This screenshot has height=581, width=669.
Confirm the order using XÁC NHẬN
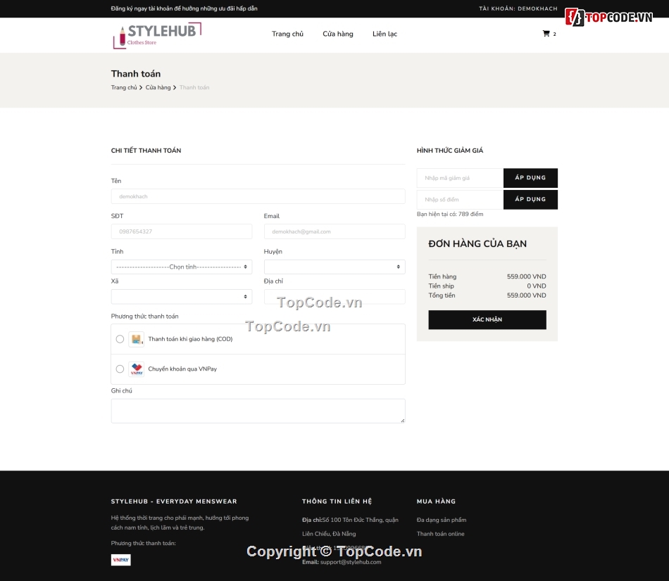tap(487, 319)
